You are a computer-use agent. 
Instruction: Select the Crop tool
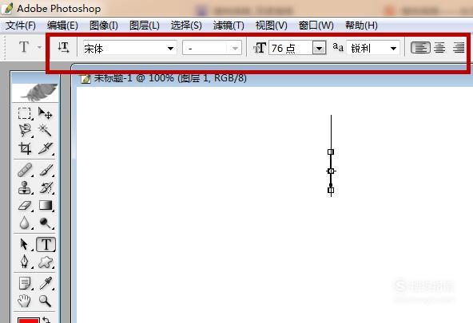tap(25, 148)
